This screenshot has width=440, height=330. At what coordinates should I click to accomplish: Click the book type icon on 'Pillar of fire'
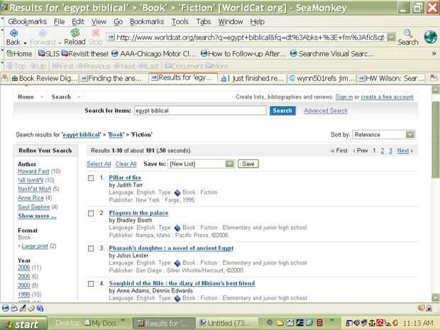[x=177, y=193]
